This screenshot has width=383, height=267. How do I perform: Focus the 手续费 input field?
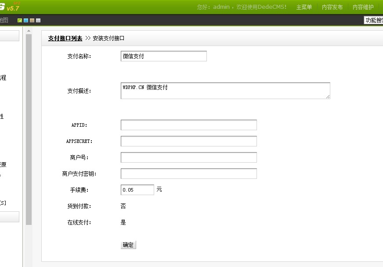tap(137, 190)
